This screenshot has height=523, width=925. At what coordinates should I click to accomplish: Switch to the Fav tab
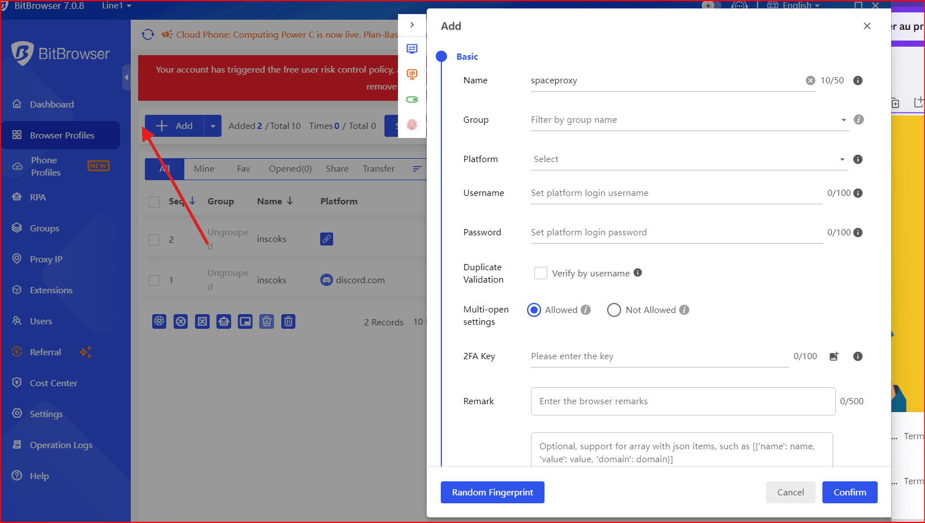coord(244,169)
